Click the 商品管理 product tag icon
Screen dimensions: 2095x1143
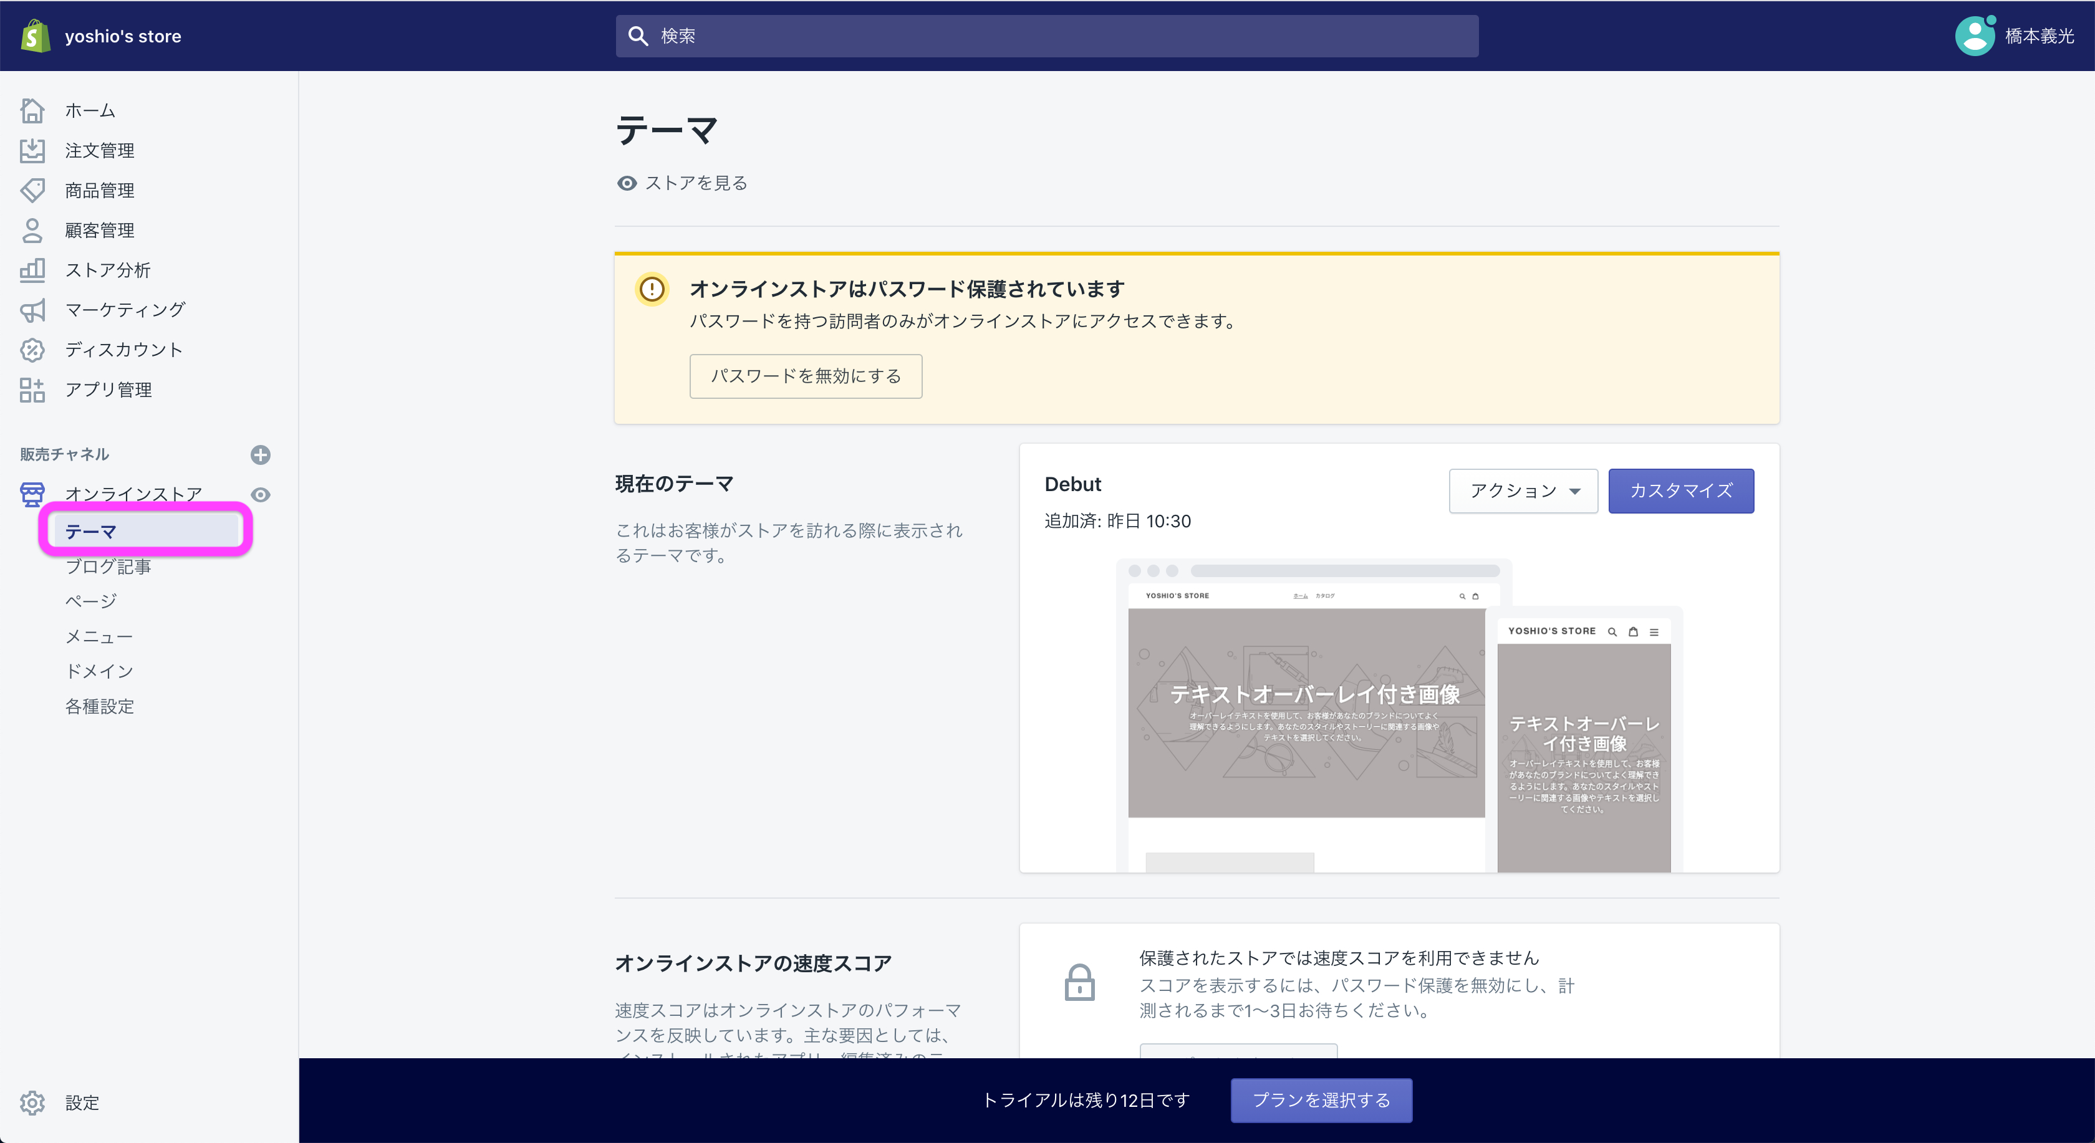point(32,190)
